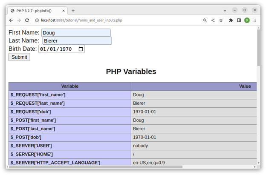Image resolution: width=266 pixels, height=175 pixels.
Task: Click the share page icon
Action: point(213,20)
